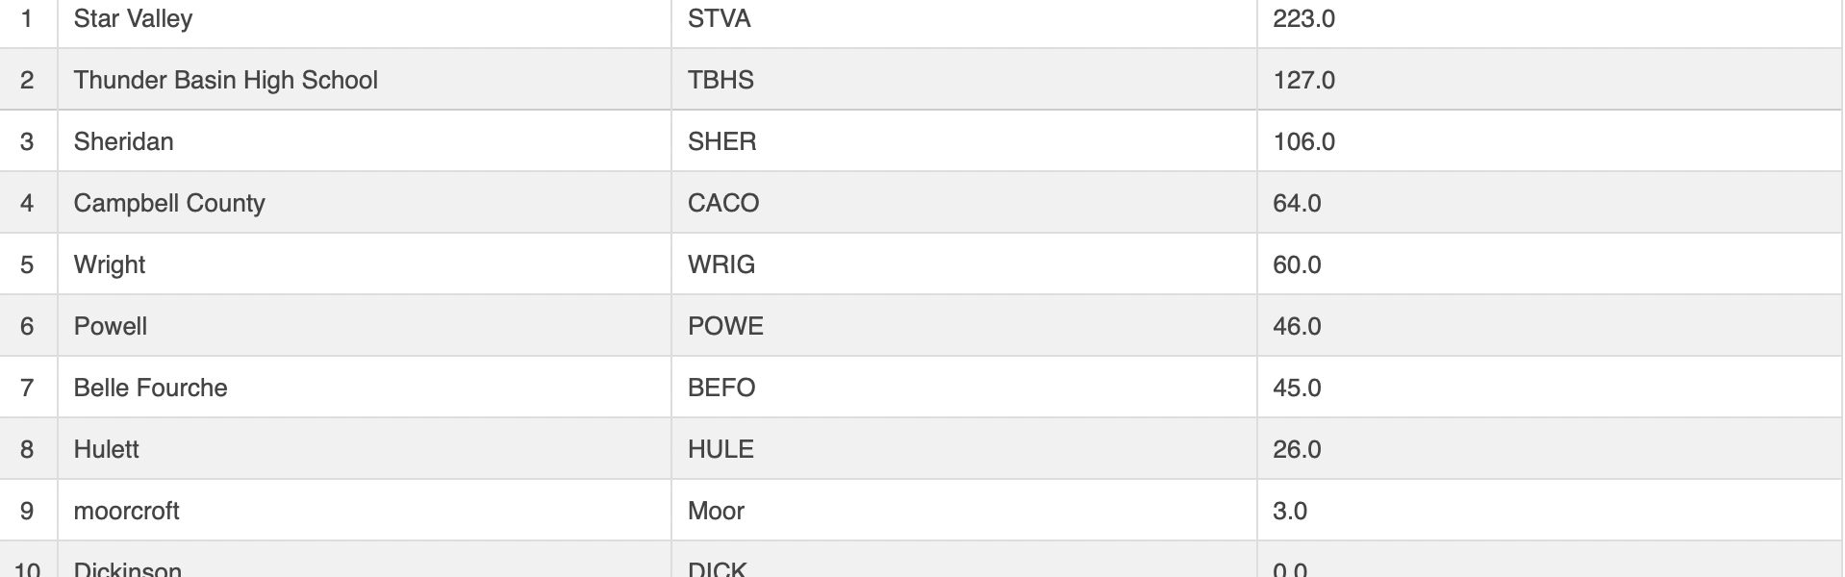Click the Sheridan team name
Viewport: 1845px width, 577px height.
[x=123, y=141]
